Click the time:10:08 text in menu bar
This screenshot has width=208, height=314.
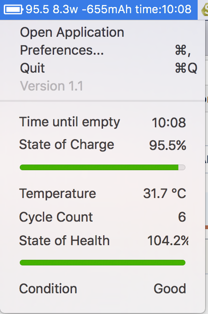coord(163,9)
